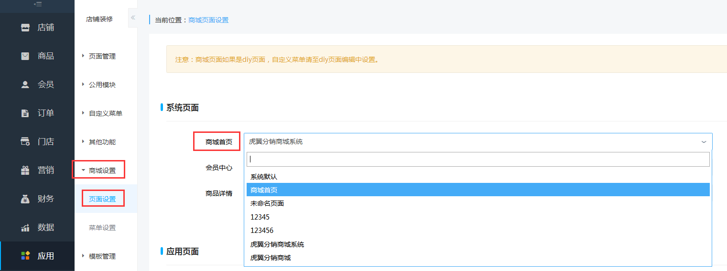Click the 商城页面设置 breadcrumb link

tap(208, 20)
